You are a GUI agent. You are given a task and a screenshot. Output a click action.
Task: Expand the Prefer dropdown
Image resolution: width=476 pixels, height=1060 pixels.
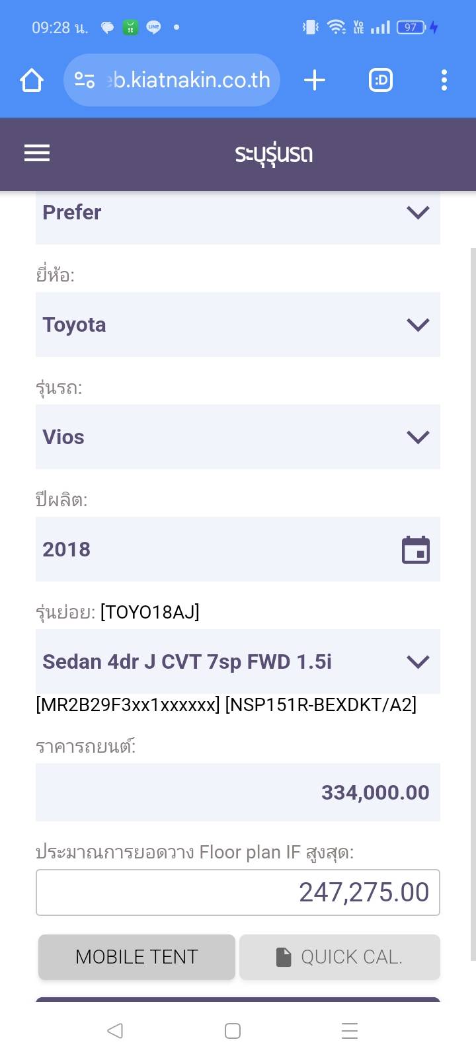238,213
